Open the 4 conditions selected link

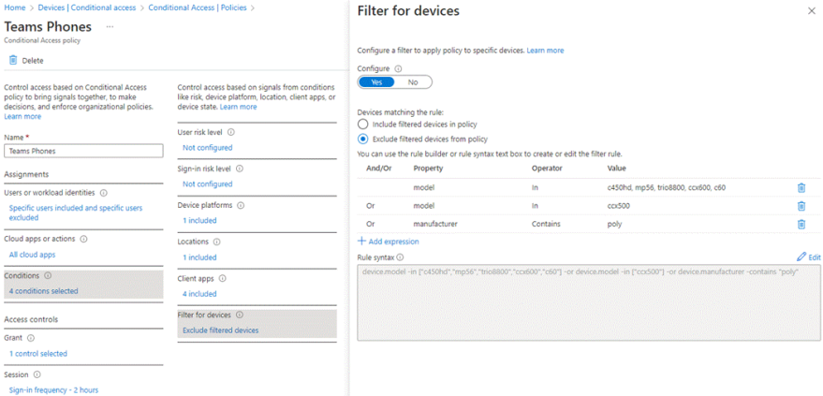coord(43,291)
